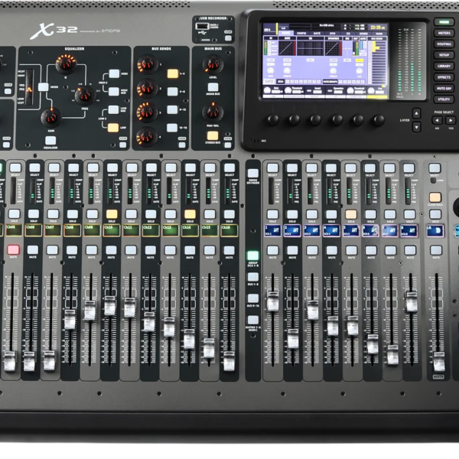Tap the Layer up arrow button
This screenshot has width=459, height=459.
[x=417, y=113]
